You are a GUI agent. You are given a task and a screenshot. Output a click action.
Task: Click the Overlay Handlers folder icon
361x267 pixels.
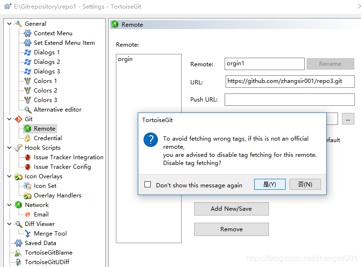click(28, 195)
